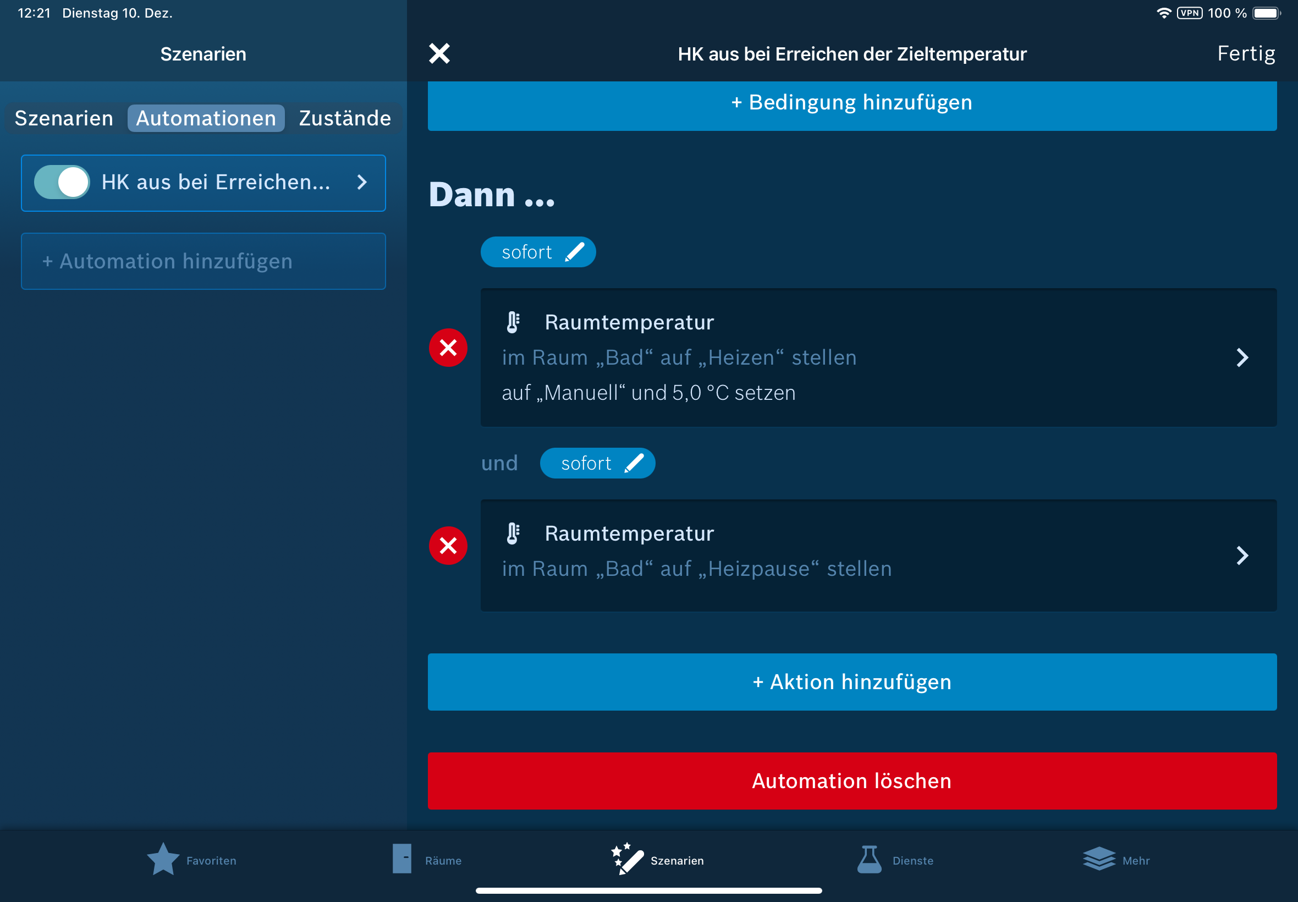Image resolution: width=1298 pixels, height=902 pixels.
Task: Remove the 'Heizen' Raumtemperatur action via red X
Action: tap(448, 348)
